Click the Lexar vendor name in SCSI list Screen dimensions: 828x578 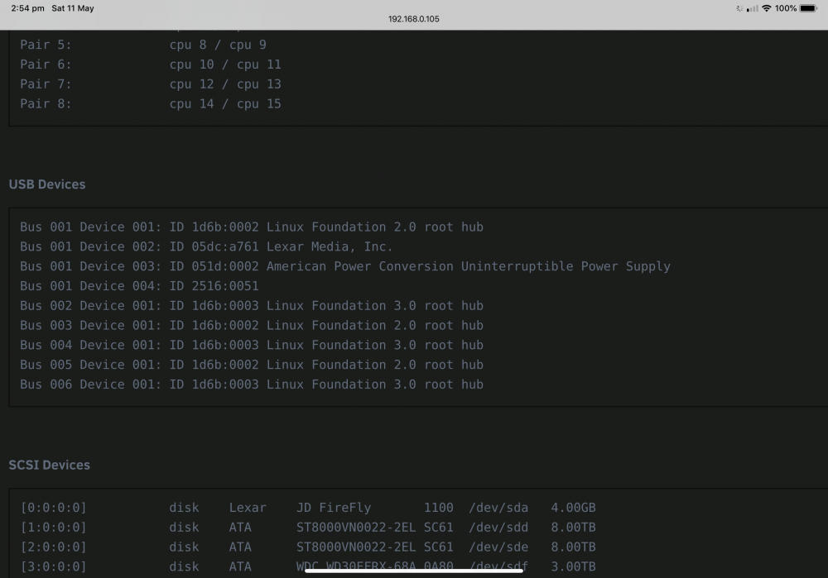click(248, 508)
